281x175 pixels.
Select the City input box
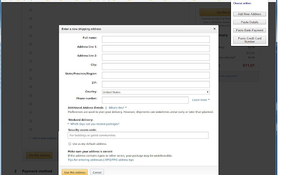click(155, 66)
